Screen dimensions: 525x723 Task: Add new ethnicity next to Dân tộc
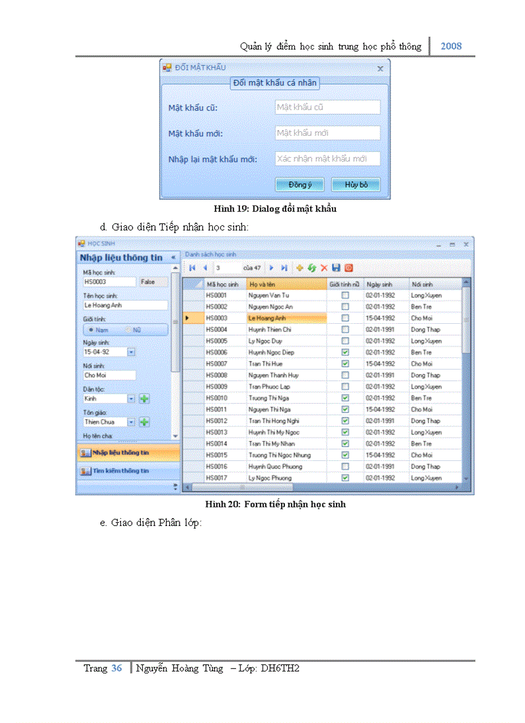tap(144, 399)
